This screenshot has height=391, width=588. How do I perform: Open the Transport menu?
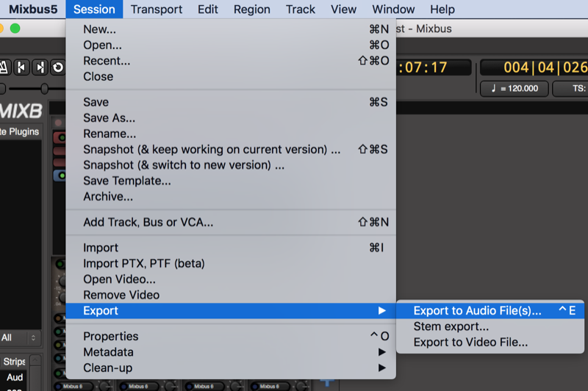click(157, 9)
